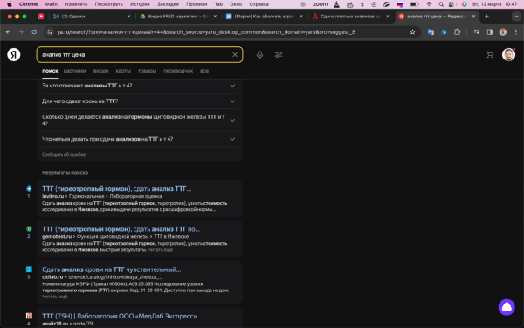The height and width of the screenshot is (328, 524).
Task: Open the 'все' services tab
Action: pyautogui.click(x=204, y=71)
